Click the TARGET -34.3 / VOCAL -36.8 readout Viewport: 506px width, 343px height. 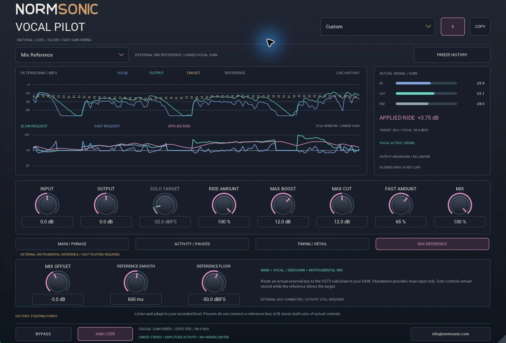tap(404, 130)
